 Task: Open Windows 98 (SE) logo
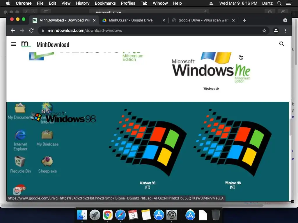coord(233,143)
